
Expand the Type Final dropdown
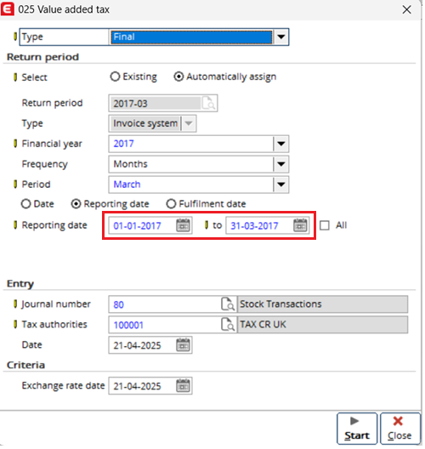tap(281, 37)
